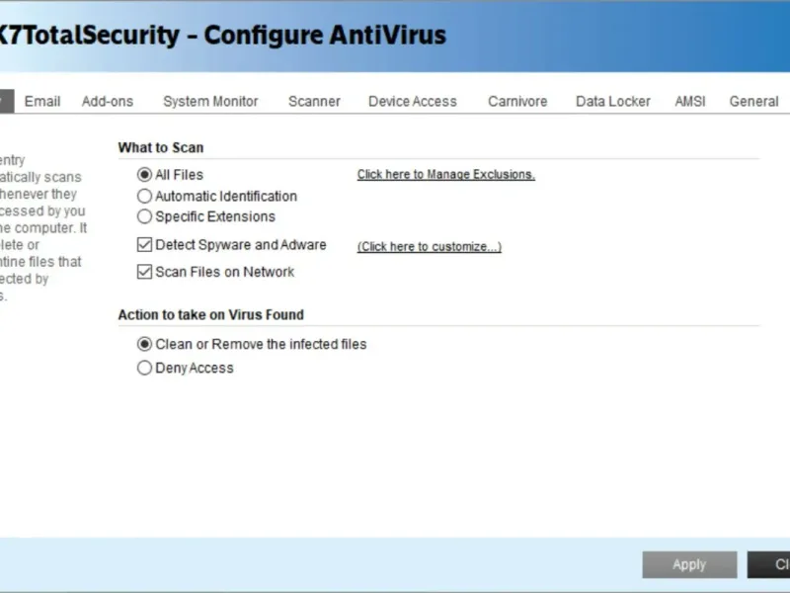Open the 'Click here to customize' link

430,246
